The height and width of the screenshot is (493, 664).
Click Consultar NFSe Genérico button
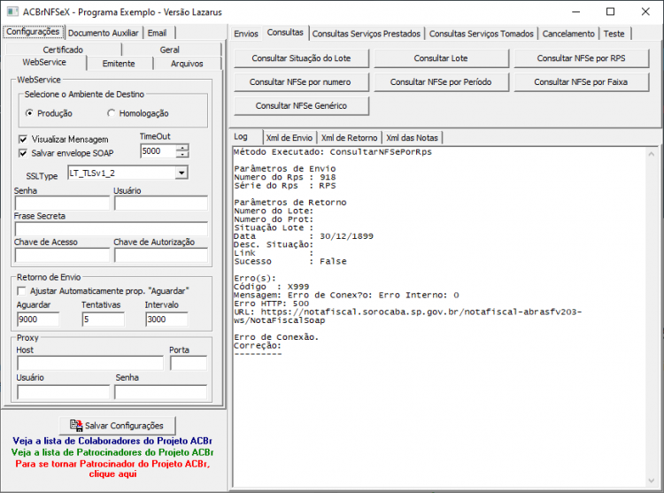point(301,106)
